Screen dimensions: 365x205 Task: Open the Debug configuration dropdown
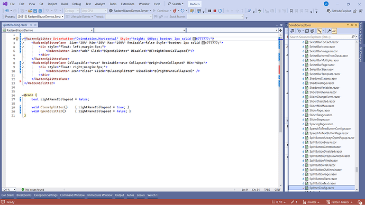(x=72, y=11)
